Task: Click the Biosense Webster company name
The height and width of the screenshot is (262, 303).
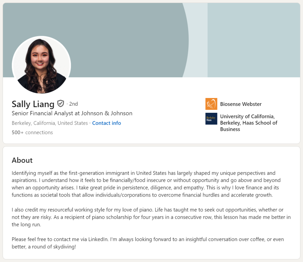Action: pos(241,104)
